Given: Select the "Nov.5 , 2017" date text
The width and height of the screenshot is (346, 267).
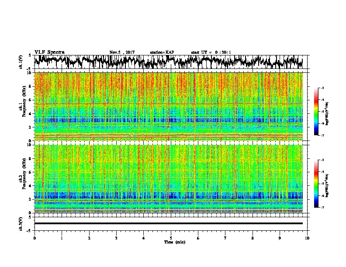Looking at the screenshot, I should pos(122,52).
